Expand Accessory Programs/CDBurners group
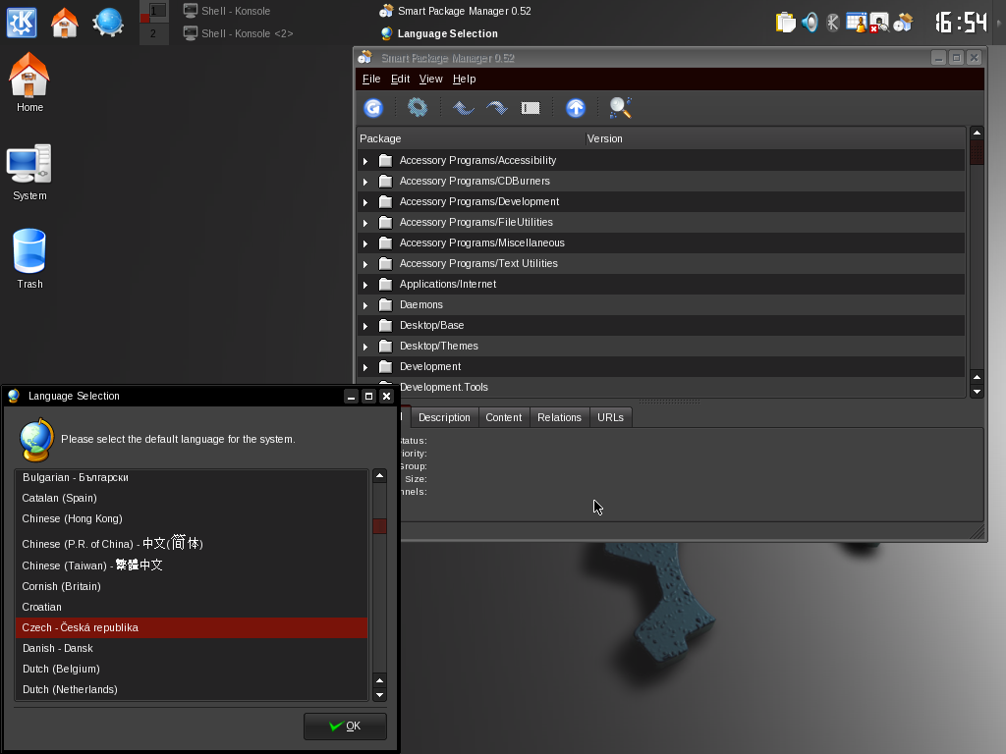Viewport: 1006px width, 754px height. [x=365, y=182]
